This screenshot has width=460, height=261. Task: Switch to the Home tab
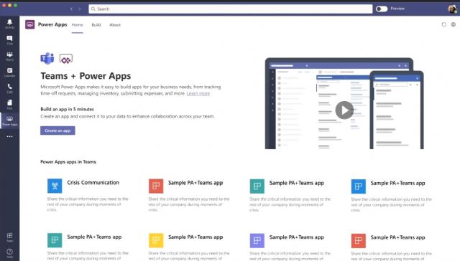point(78,25)
